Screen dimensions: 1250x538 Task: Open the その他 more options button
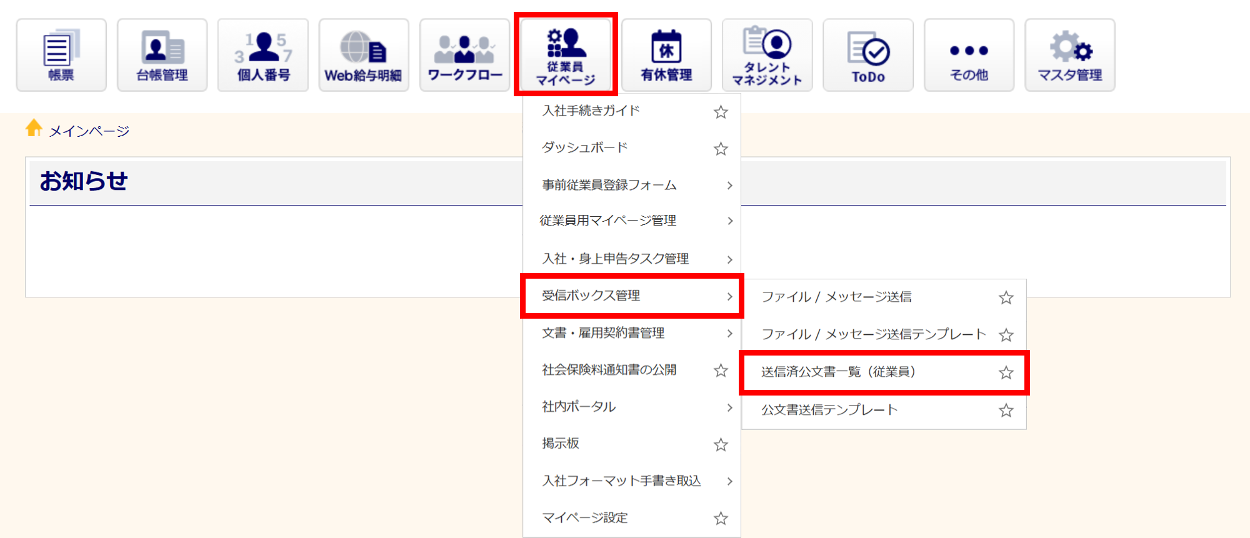[969, 55]
